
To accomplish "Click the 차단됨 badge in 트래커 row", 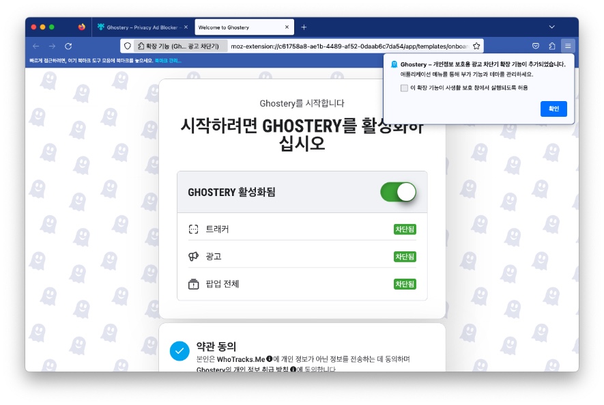I will point(405,229).
